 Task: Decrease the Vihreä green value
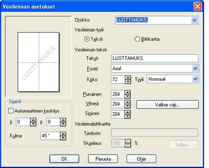pyautogui.click(x=128, y=106)
